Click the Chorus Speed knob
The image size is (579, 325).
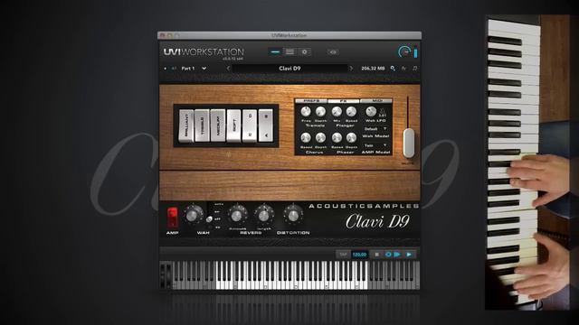tap(306, 138)
